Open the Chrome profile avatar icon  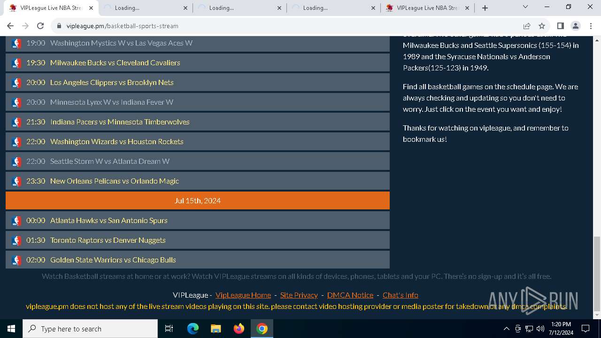(x=575, y=26)
